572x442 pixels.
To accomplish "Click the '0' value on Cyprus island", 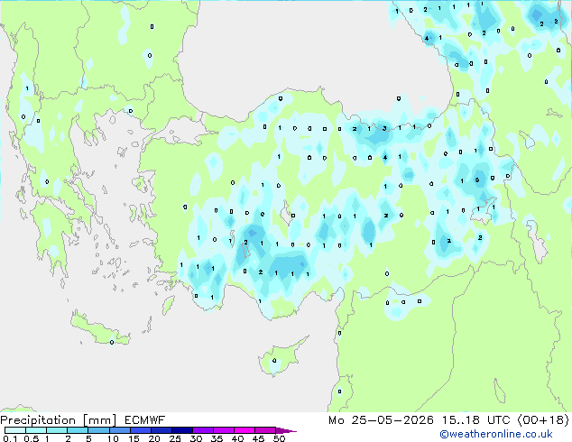I will [x=274, y=361].
